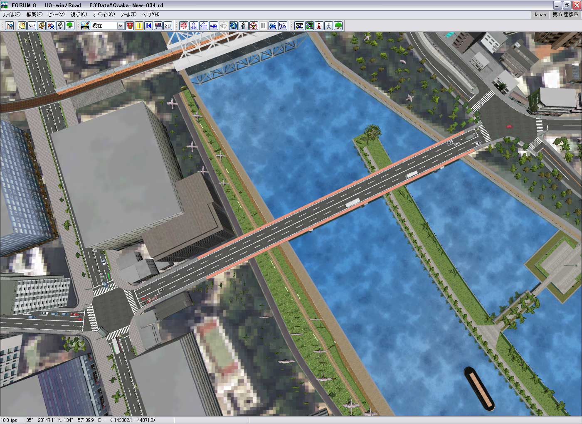The height and width of the screenshot is (424, 582).
Task: Open the オプション(O) menu
Action: pyautogui.click(x=104, y=15)
